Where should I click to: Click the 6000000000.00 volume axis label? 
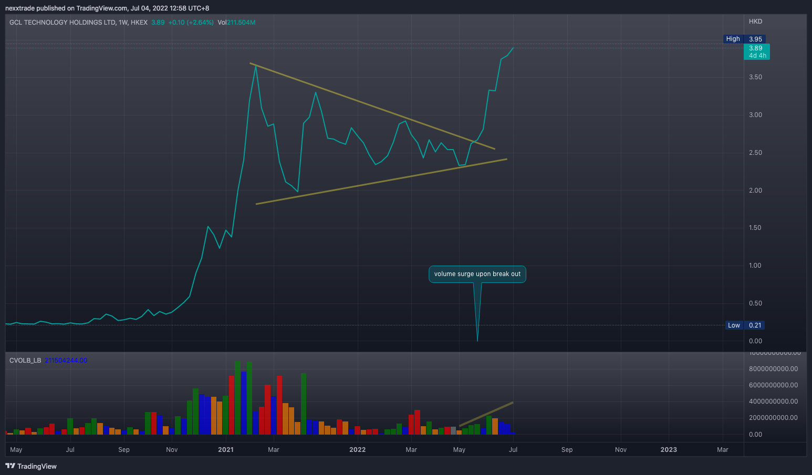[x=773, y=385]
